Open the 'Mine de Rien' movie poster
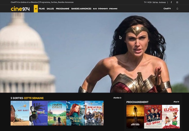Screen dimensions: 189x131 coord(94,113)
